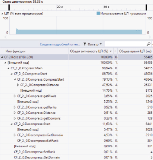Expand the CF_2_0.Compress::getPixels node
The width and height of the screenshot is (153, 160).
(x=15, y=96)
